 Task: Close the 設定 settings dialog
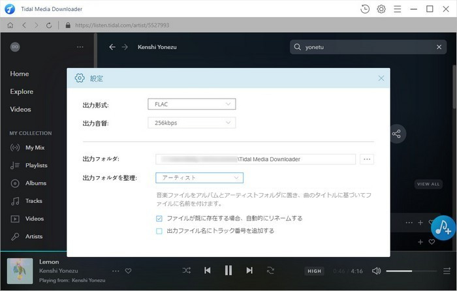[381, 78]
